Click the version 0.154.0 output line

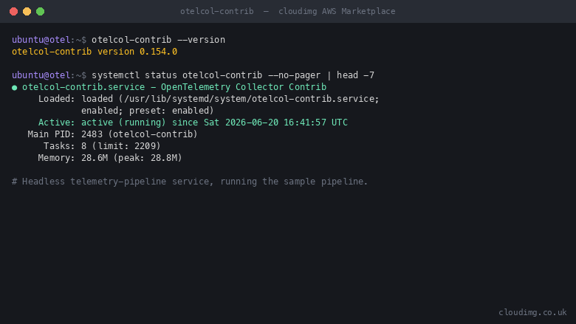[95, 52]
